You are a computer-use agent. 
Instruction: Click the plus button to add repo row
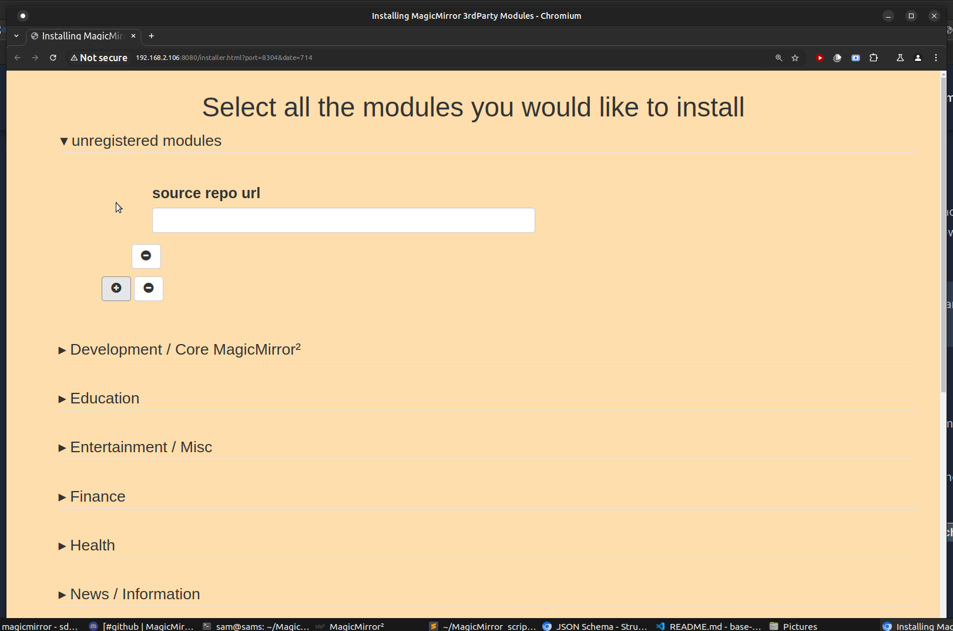click(x=116, y=289)
